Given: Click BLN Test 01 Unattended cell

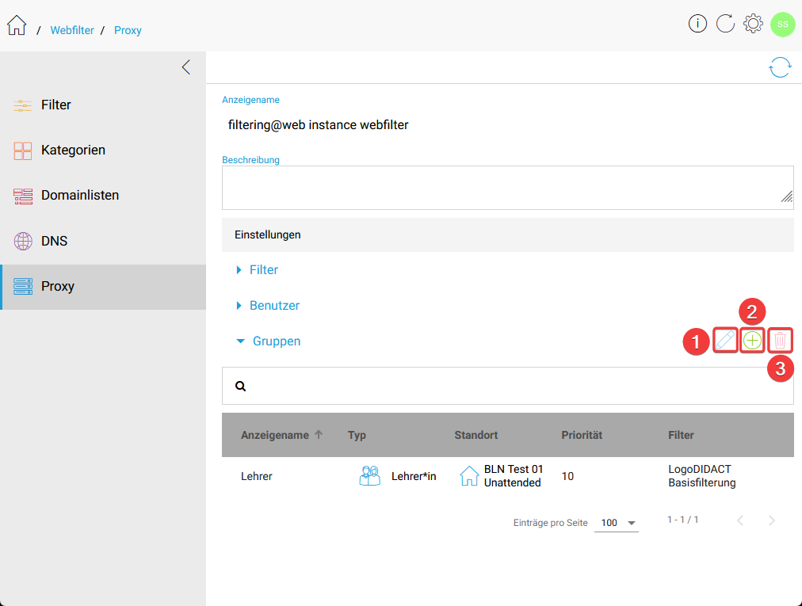Looking at the screenshot, I should click(x=513, y=476).
